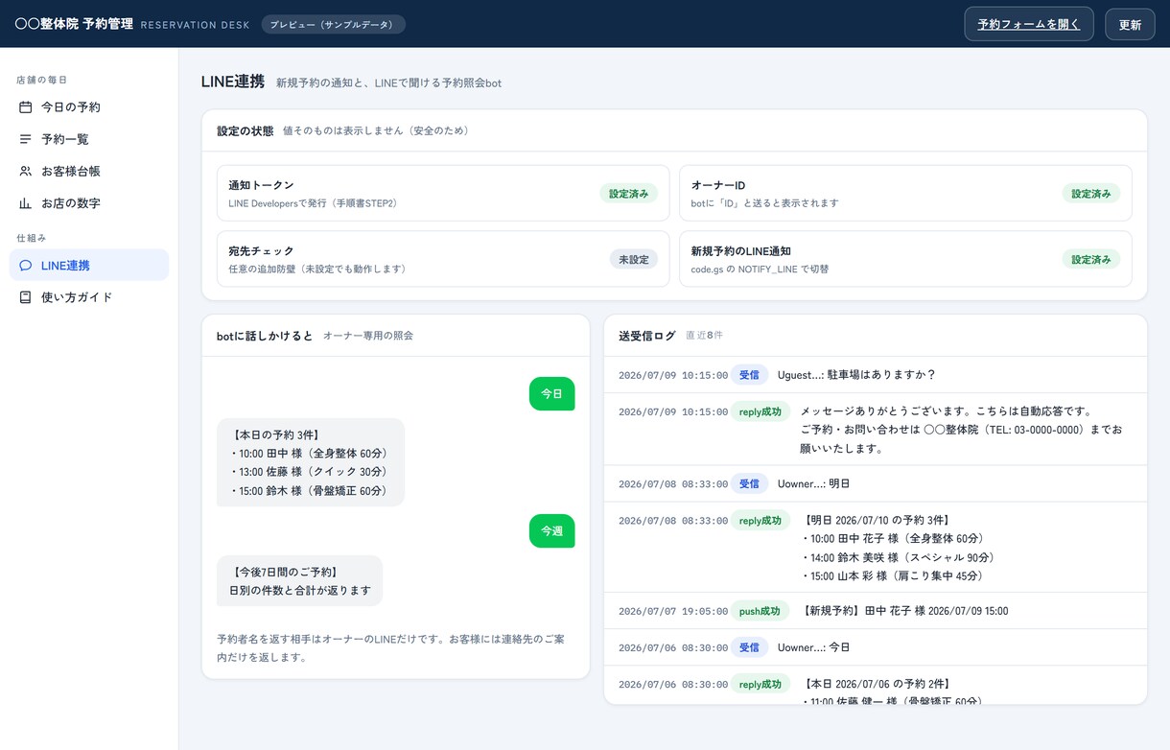Click the reply成功 tag at 2026/07/06 08:30:00
The height and width of the screenshot is (750, 1170).
(x=760, y=684)
